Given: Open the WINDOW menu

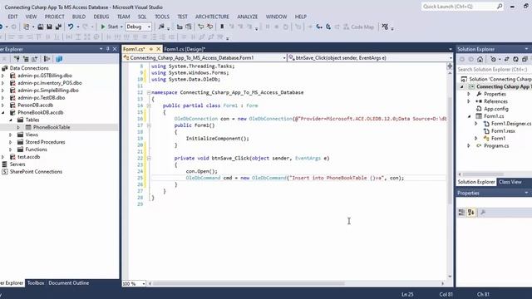Looking at the screenshot, I should [x=276, y=17].
